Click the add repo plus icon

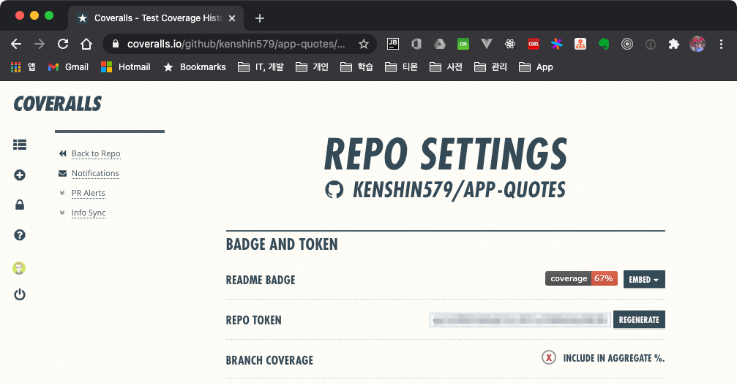[20, 175]
